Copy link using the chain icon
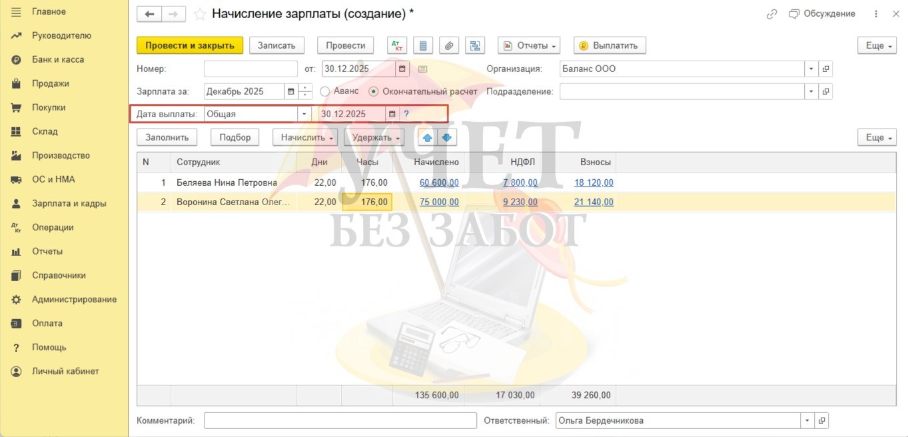 [x=772, y=14]
